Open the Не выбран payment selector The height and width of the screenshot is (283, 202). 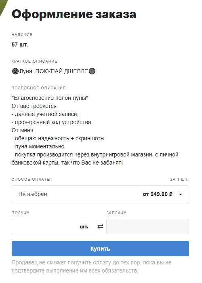tap(100, 194)
